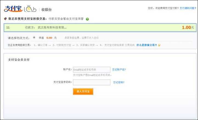198x120 pixels.
Task: Click the Alipay (支付宝) logo
Action: [13, 9]
